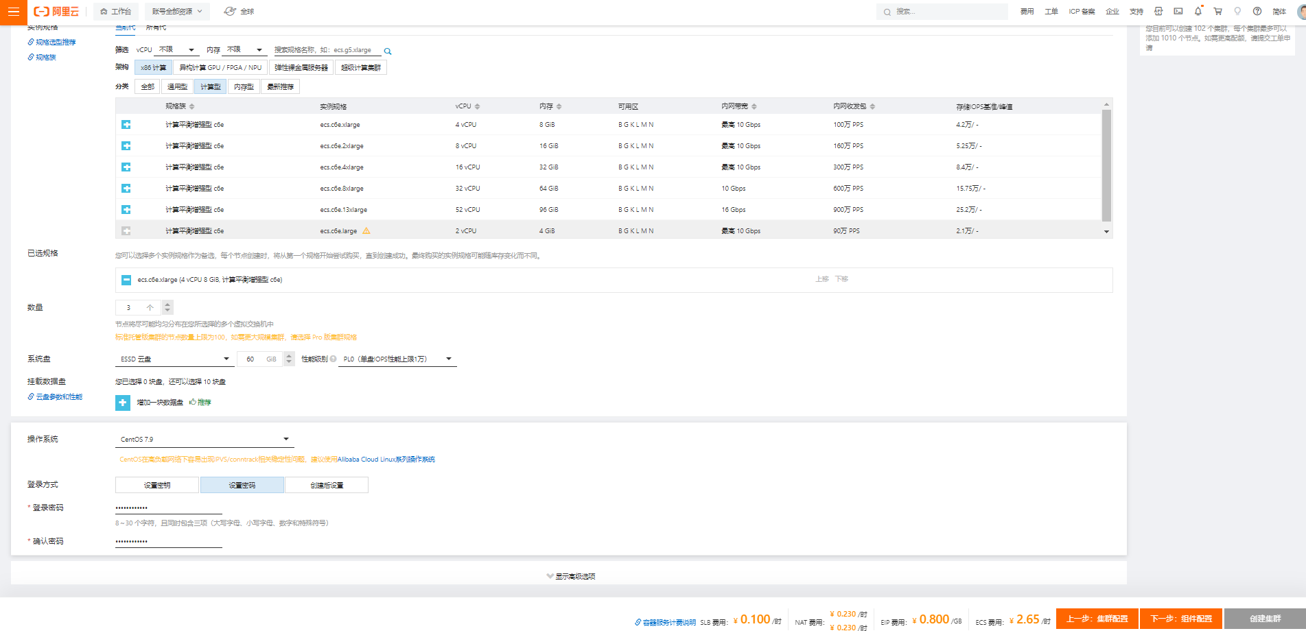Viewport: 1306px width, 631px height.
Task: Add ecs.c6e.13xlarge with its plus icon
Action: (126, 210)
